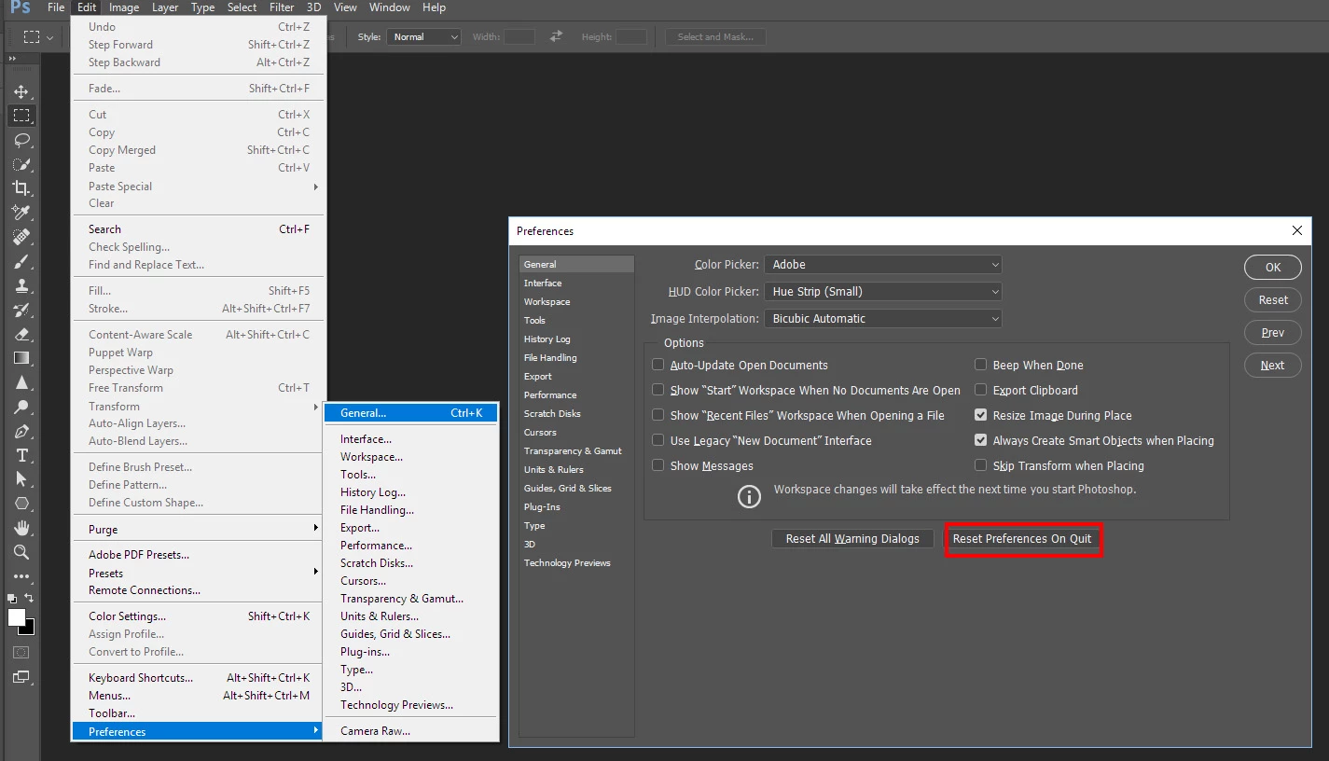Open the Edit Toolbar three-dots icon
The height and width of the screenshot is (761, 1329).
21,577
